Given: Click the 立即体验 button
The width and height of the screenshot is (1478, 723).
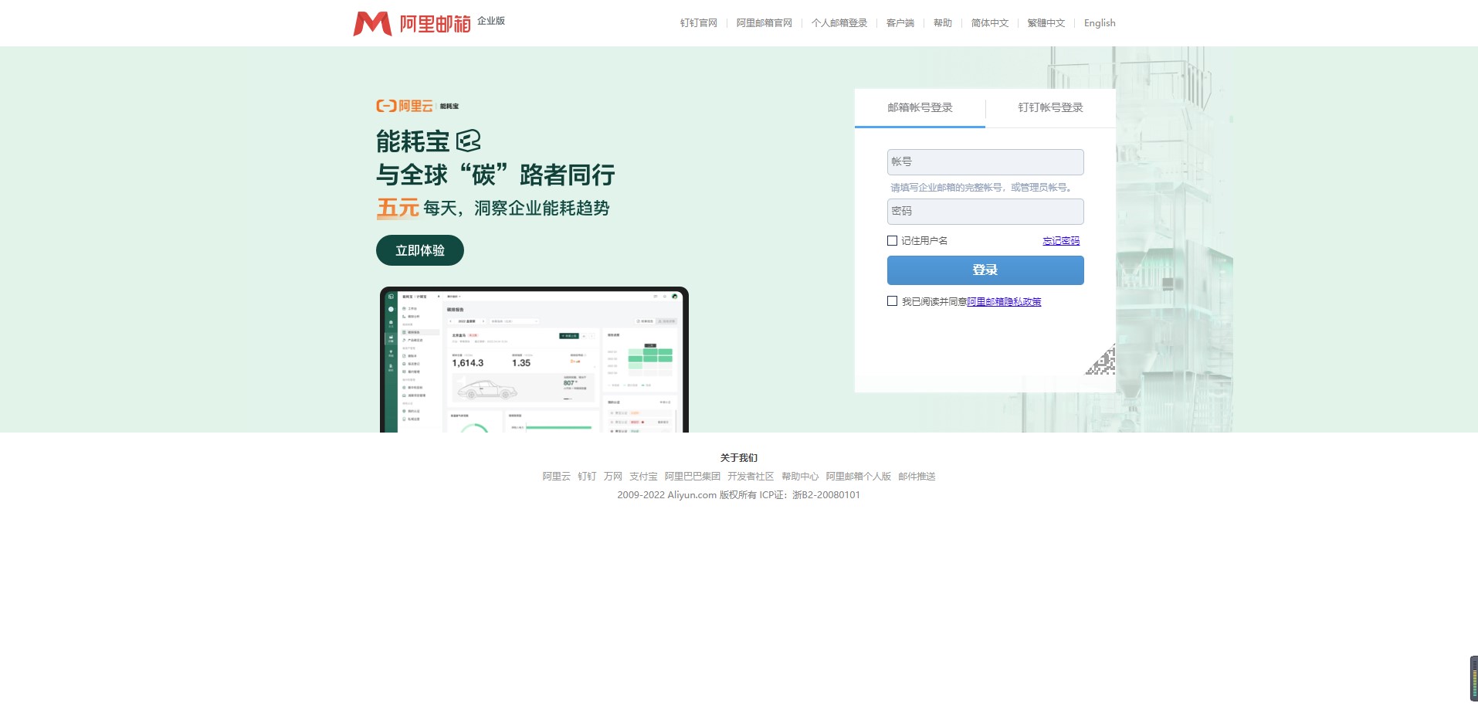Looking at the screenshot, I should [420, 250].
